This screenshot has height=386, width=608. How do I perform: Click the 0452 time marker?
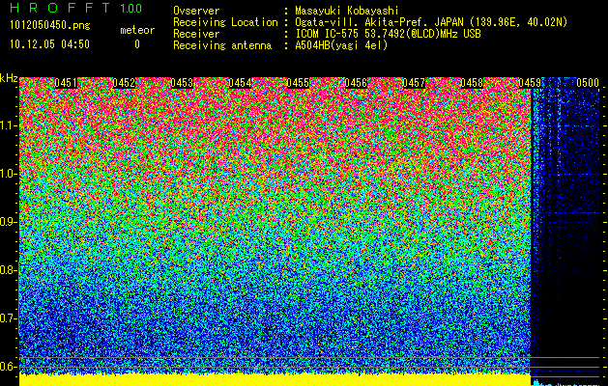click(124, 83)
